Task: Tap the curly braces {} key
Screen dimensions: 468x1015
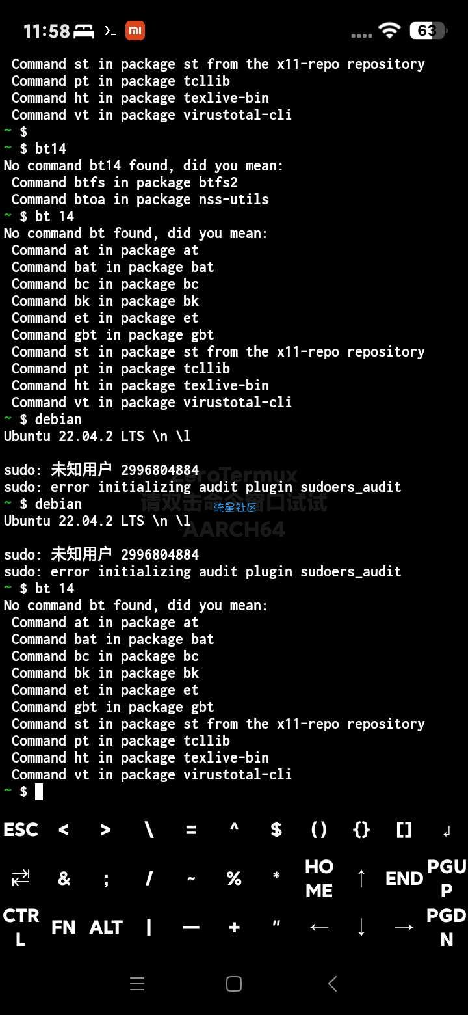Action: (361, 830)
